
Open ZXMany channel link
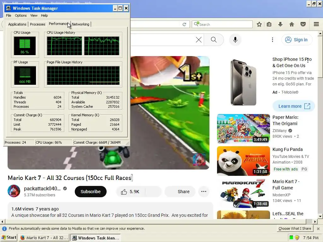(x=279, y=131)
